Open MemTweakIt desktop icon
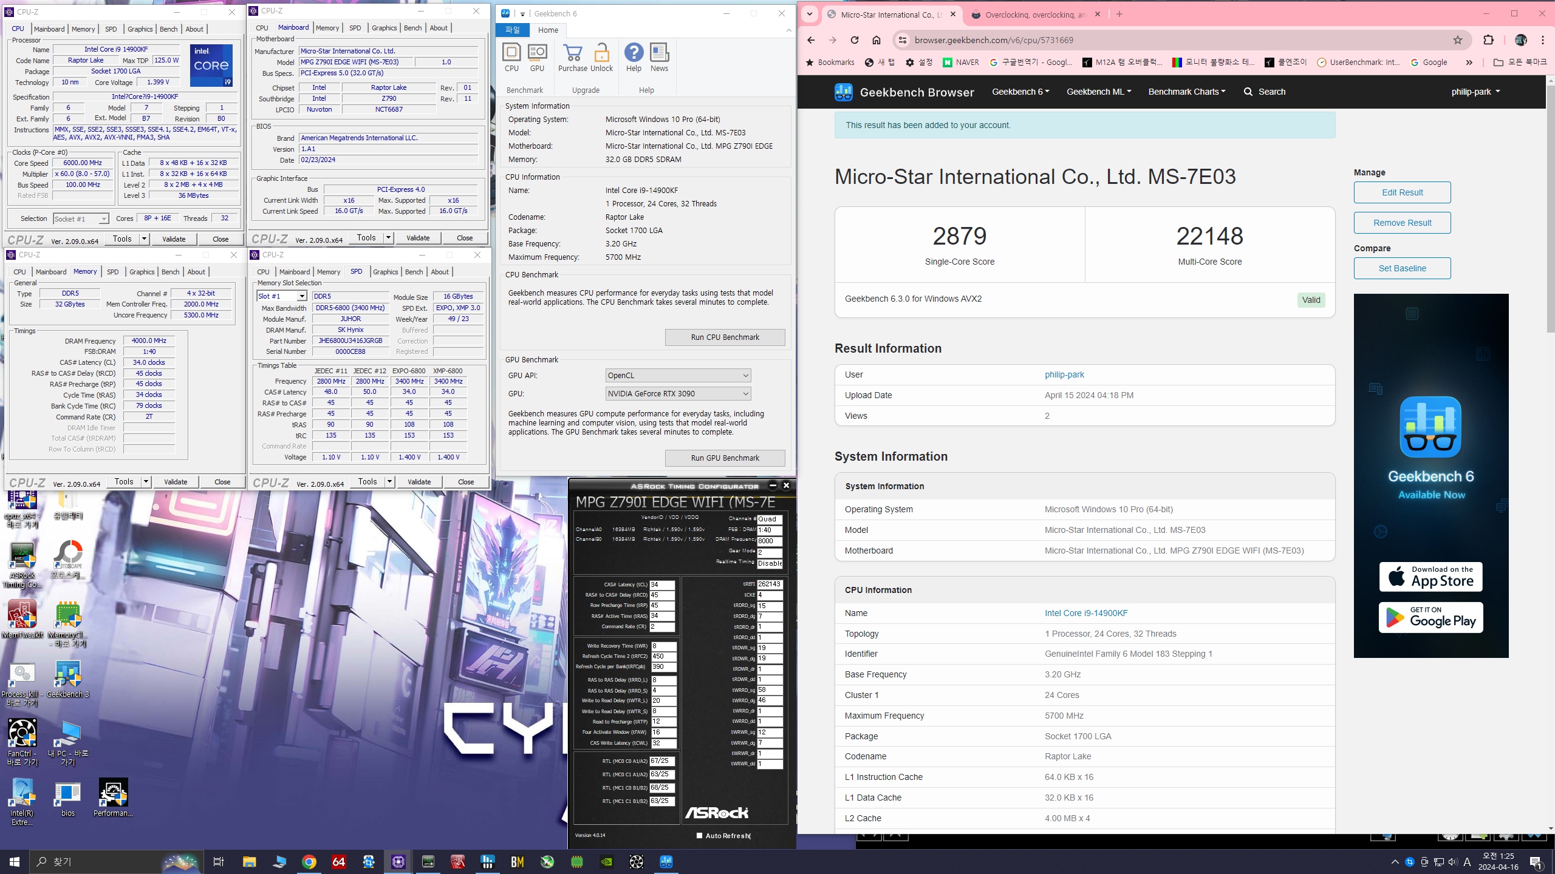Image resolution: width=1555 pixels, height=874 pixels. (x=22, y=619)
